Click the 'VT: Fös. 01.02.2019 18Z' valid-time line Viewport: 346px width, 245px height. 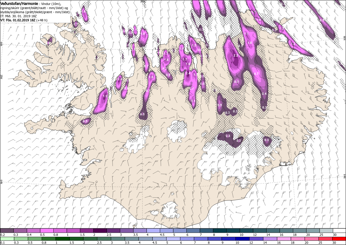click(x=18, y=20)
